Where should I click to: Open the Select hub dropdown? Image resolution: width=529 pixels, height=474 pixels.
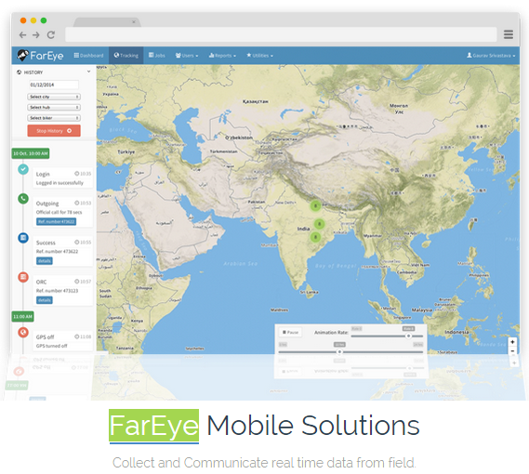coord(54,107)
